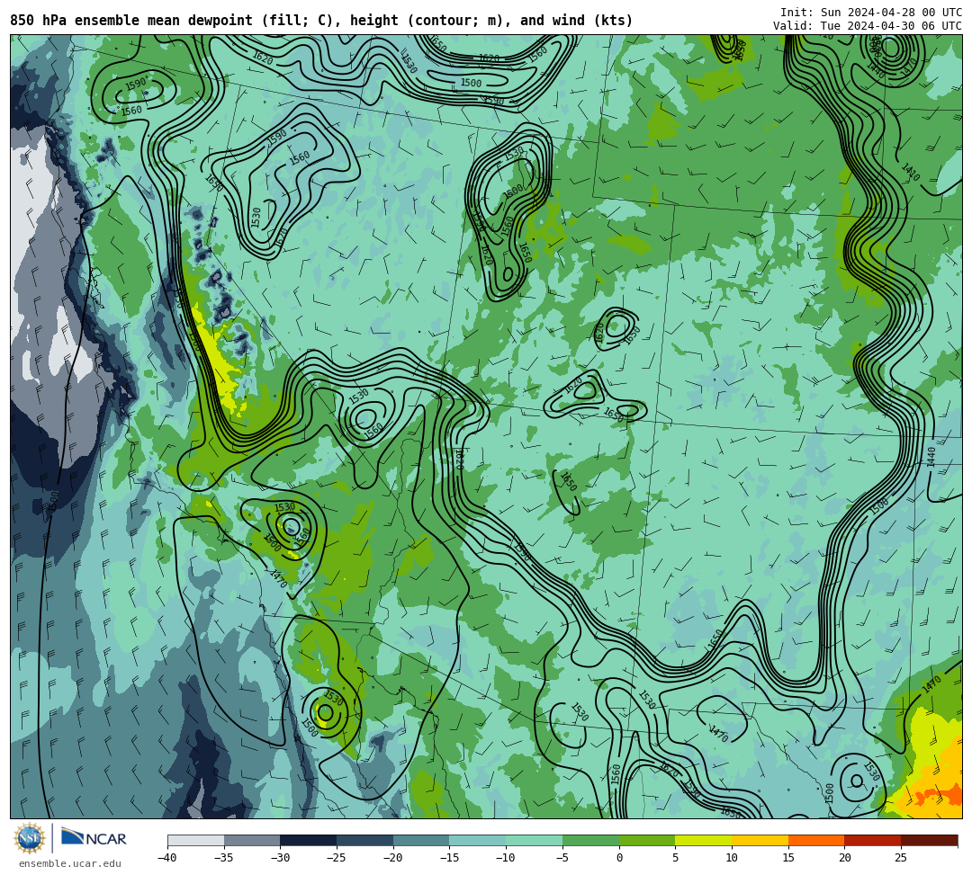Image resolution: width=972 pixels, height=875 pixels.
Task: Click the 10 to 15 amber colorbar swatch
Action: click(x=760, y=840)
